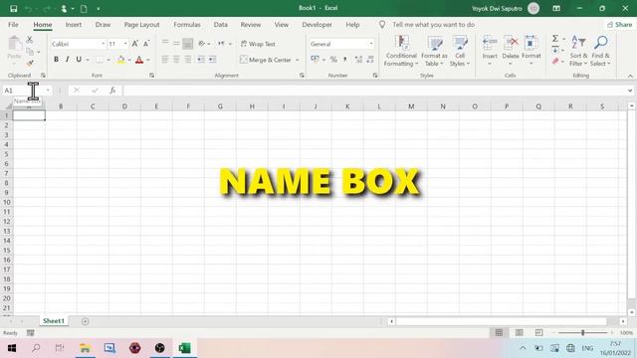Toggle Bold formatting

(56, 60)
